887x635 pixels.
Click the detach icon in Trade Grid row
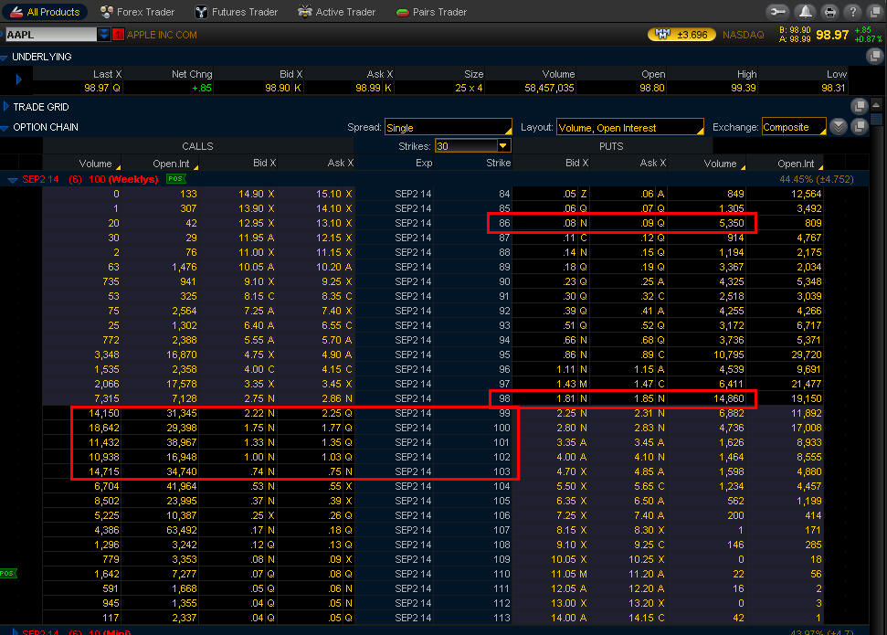(859, 107)
